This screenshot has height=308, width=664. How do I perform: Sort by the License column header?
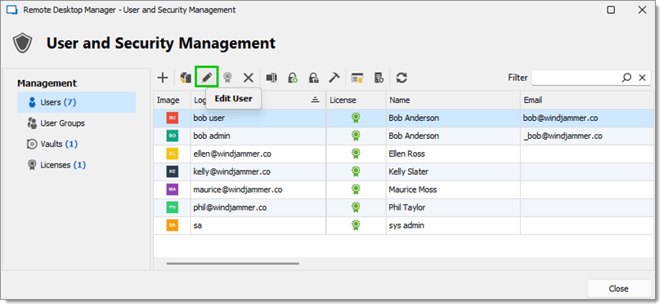click(x=356, y=100)
